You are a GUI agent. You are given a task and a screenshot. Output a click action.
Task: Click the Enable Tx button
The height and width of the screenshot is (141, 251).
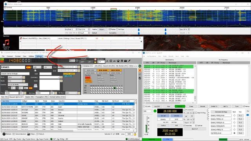pyautogui.click(x=214, y=106)
